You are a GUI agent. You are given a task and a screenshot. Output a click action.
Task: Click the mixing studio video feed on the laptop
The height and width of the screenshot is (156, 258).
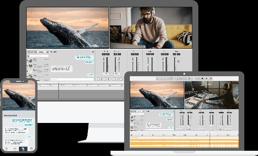(x=212, y=95)
